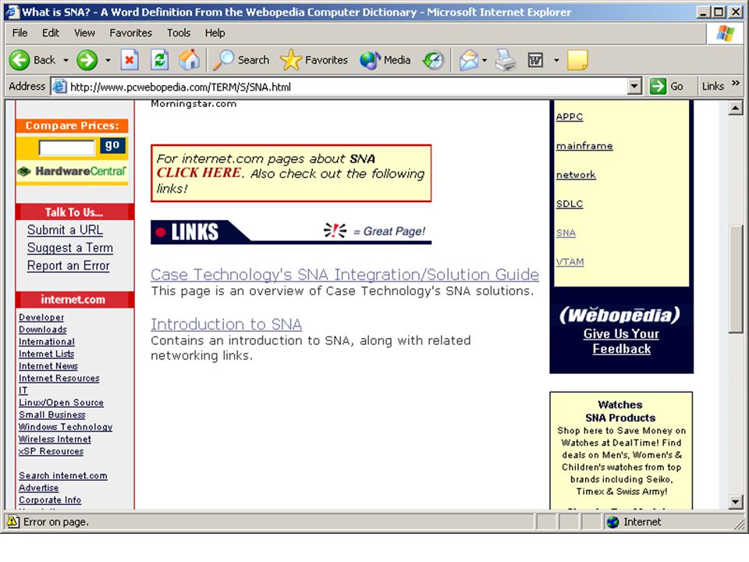Open the Corporate Info link
The width and height of the screenshot is (749, 562).
(50, 500)
